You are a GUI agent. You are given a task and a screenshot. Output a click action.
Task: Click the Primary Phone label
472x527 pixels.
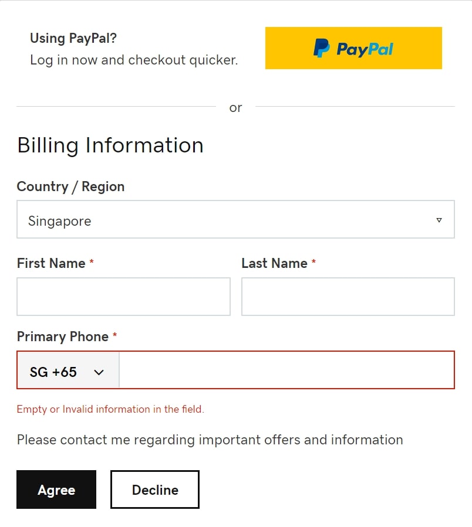tap(63, 336)
